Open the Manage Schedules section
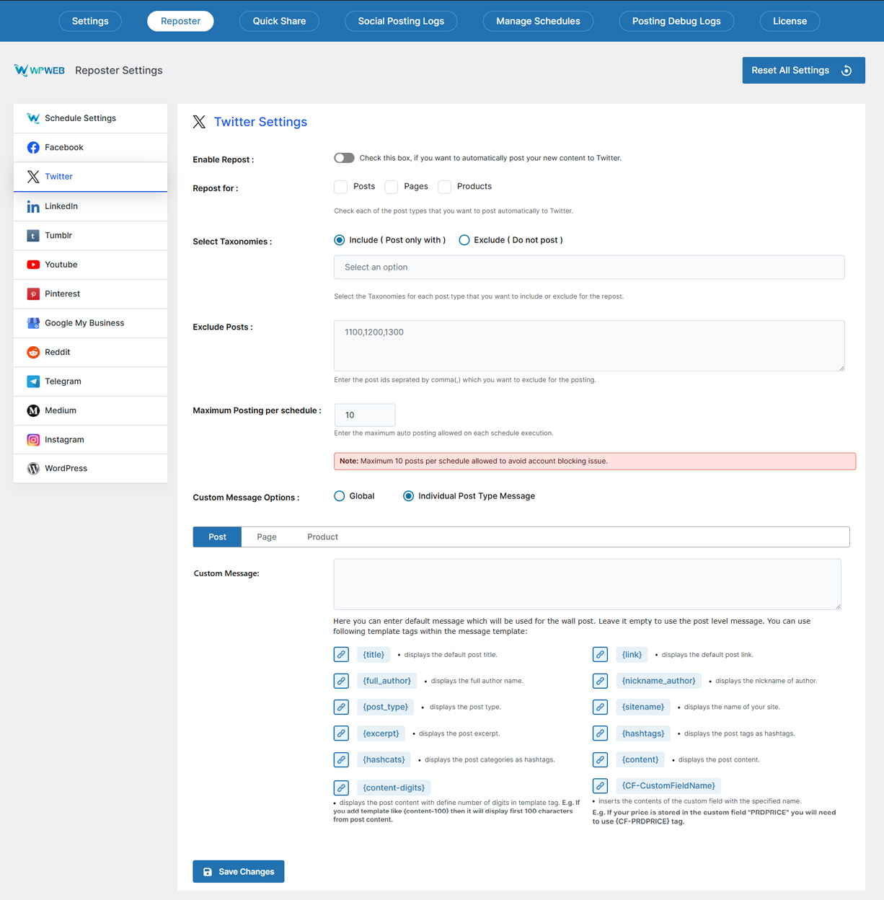884x900 pixels. 538,21
